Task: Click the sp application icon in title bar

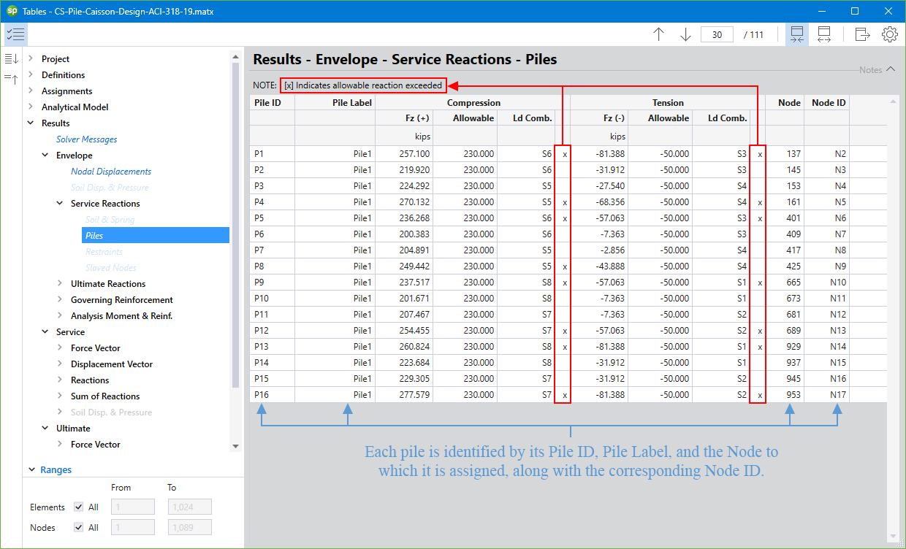Action: click(x=12, y=11)
